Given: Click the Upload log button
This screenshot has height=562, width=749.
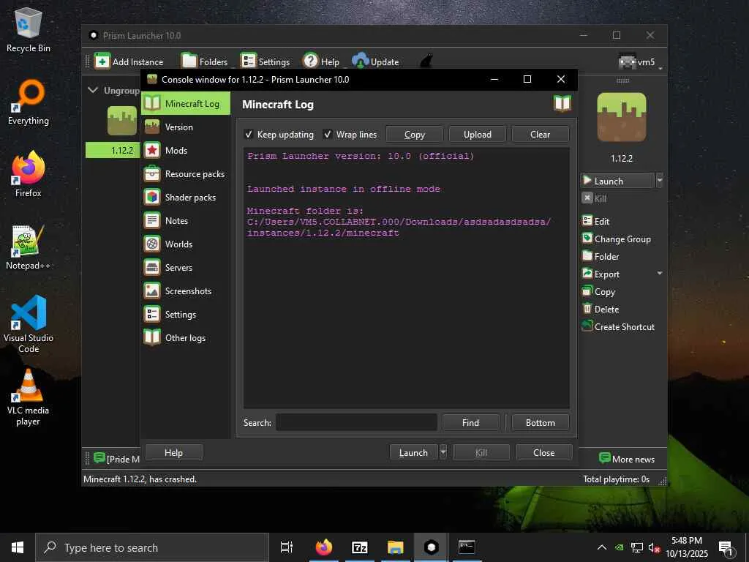Looking at the screenshot, I should click(x=477, y=135).
